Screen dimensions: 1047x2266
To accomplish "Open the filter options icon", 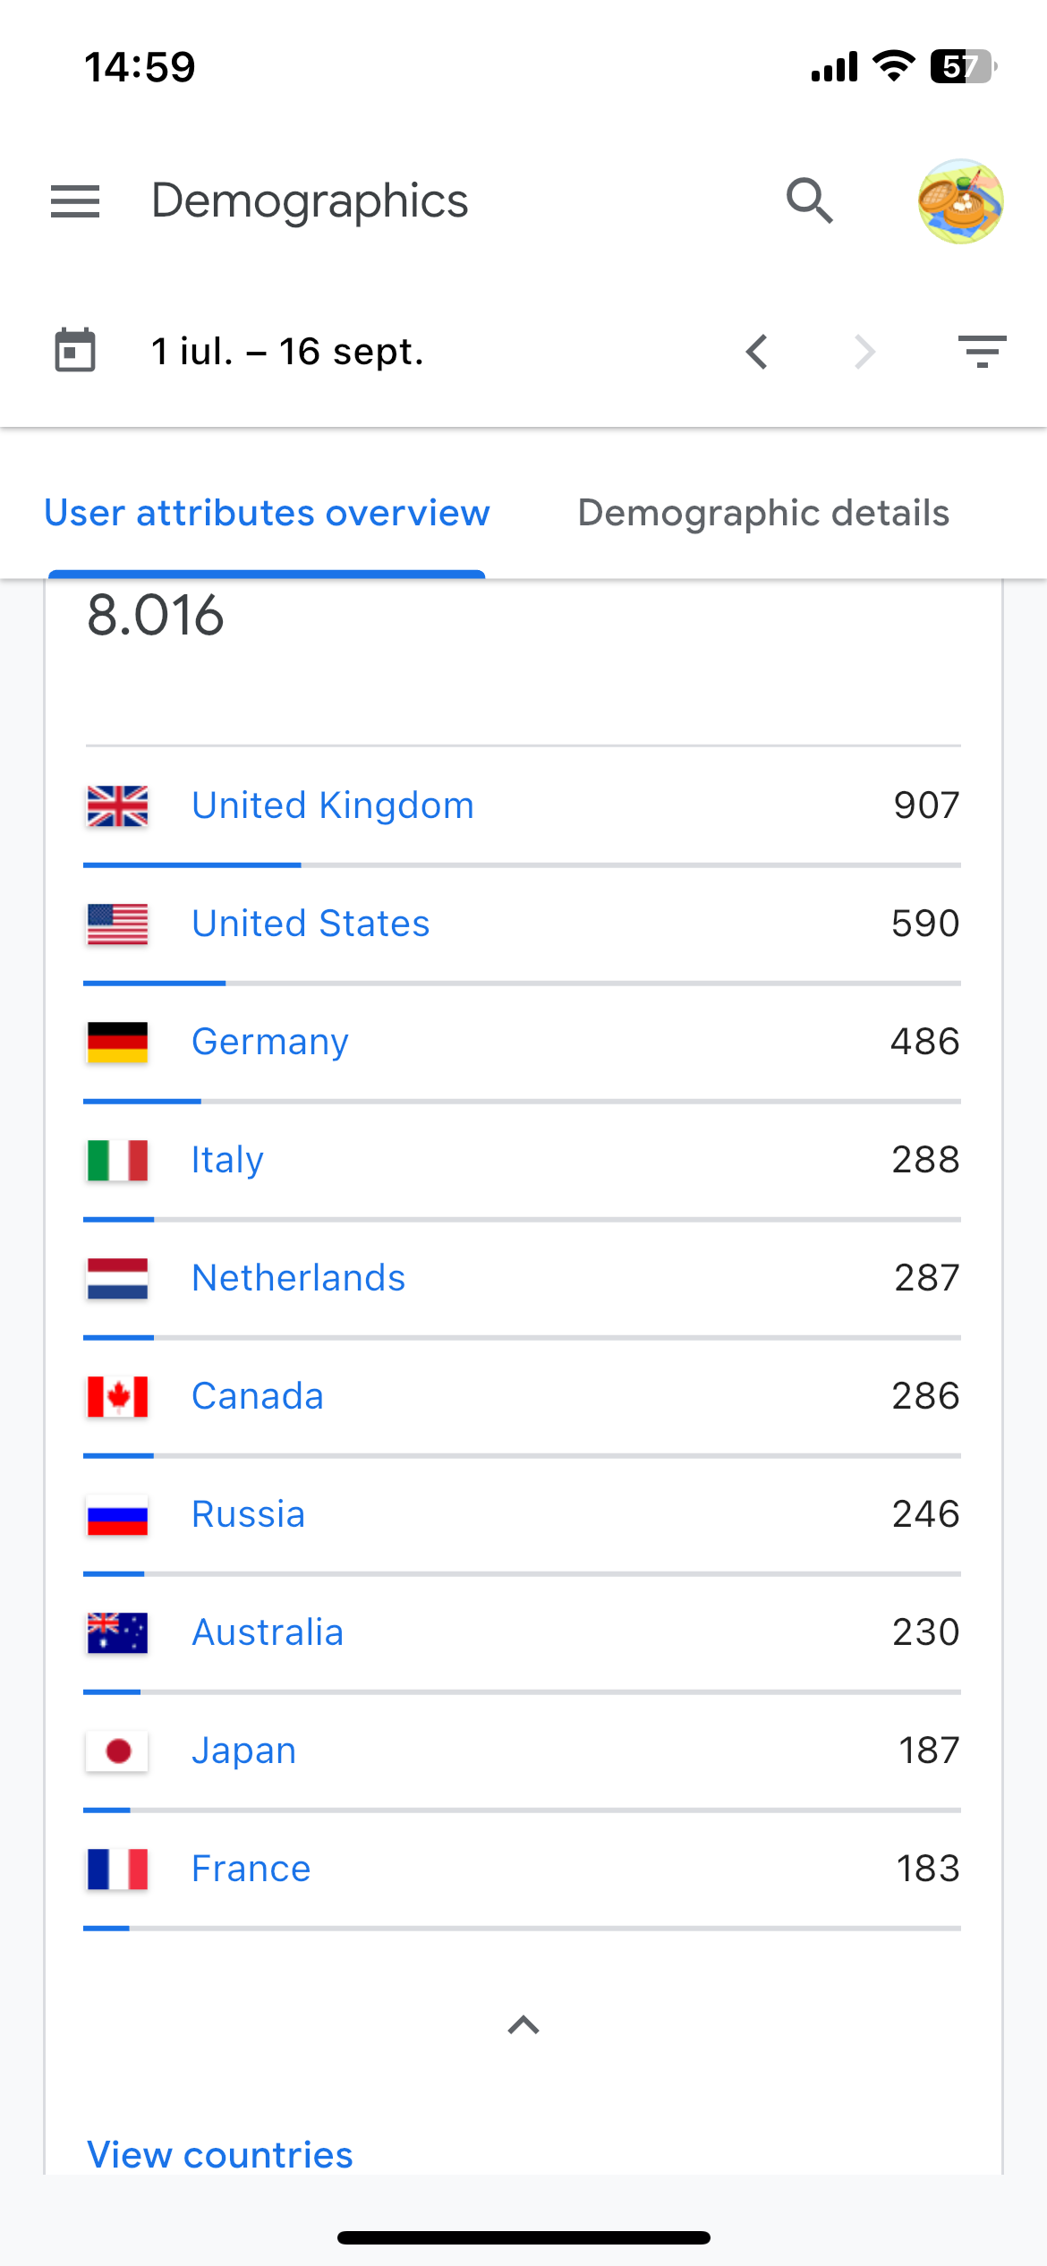I will pyautogui.click(x=982, y=352).
